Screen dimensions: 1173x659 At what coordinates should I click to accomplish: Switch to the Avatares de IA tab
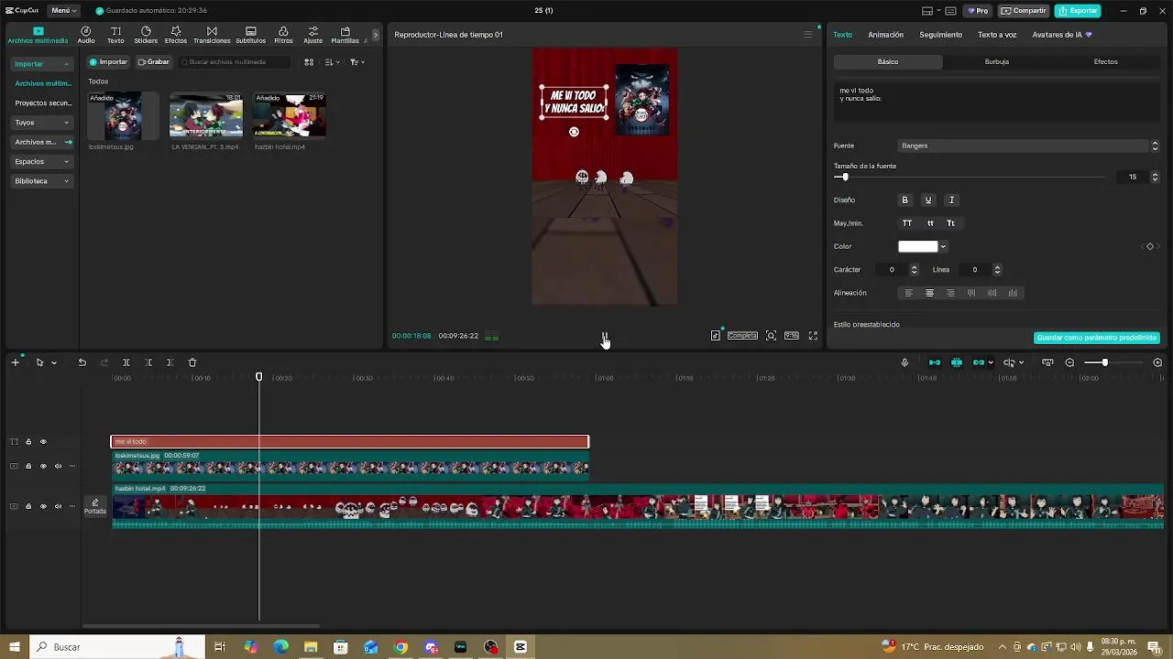[1062, 35]
